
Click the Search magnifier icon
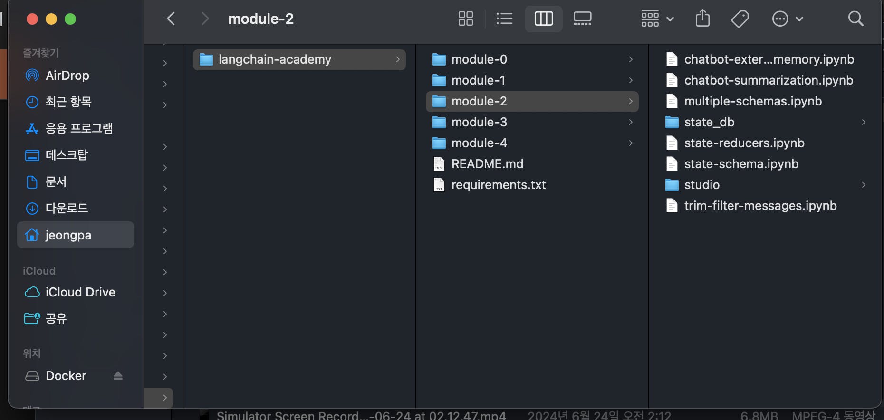pyautogui.click(x=855, y=19)
